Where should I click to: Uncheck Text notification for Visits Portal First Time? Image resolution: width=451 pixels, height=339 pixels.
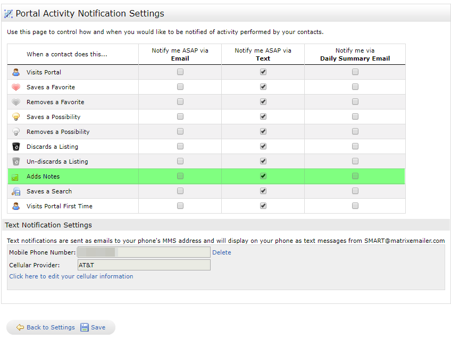click(x=263, y=206)
